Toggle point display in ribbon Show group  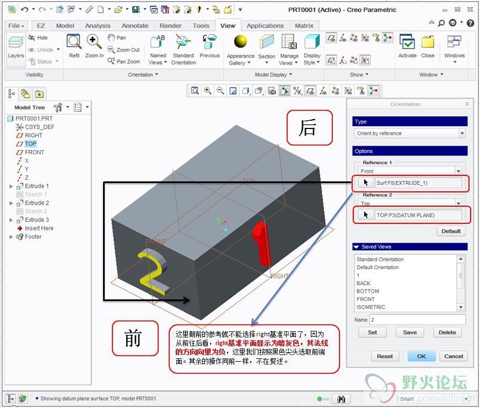coord(354,38)
